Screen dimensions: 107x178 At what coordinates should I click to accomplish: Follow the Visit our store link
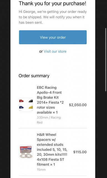click(55, 51)
